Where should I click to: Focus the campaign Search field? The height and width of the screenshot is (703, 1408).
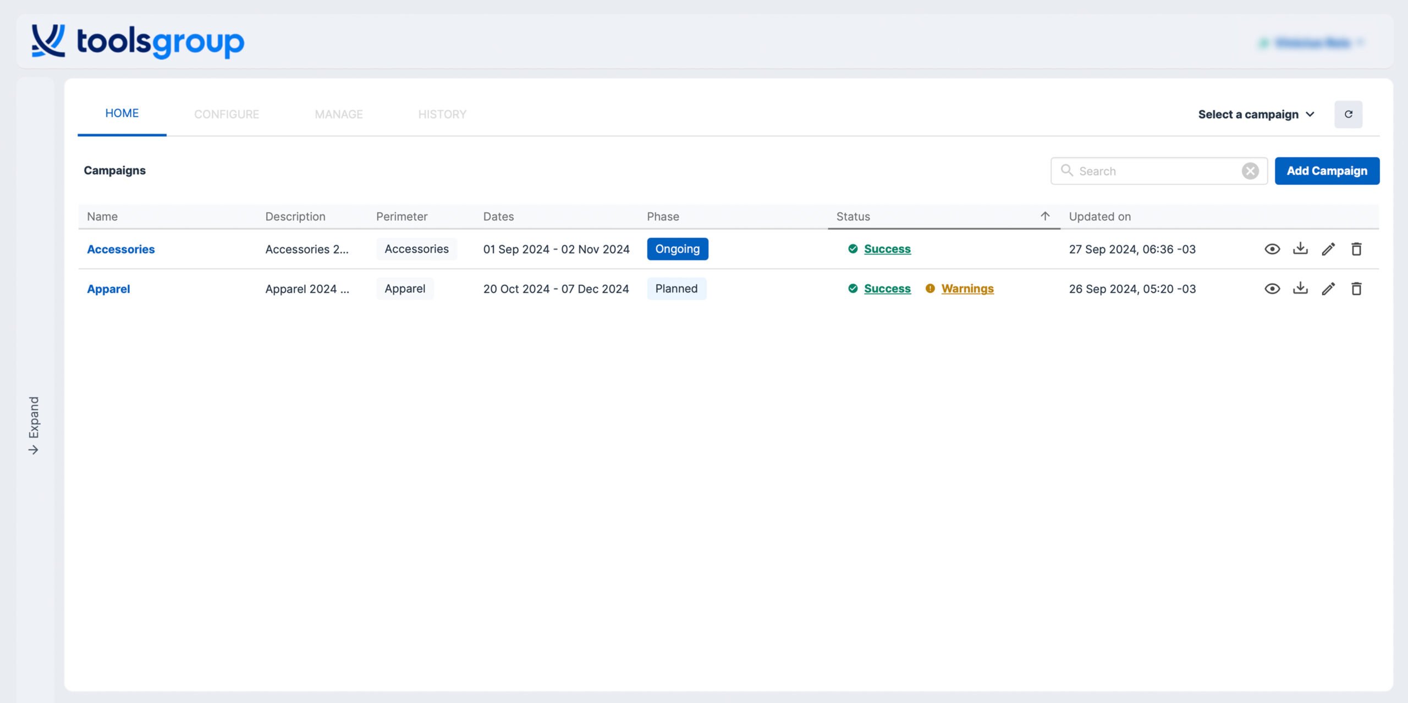tap(1159, 171)
